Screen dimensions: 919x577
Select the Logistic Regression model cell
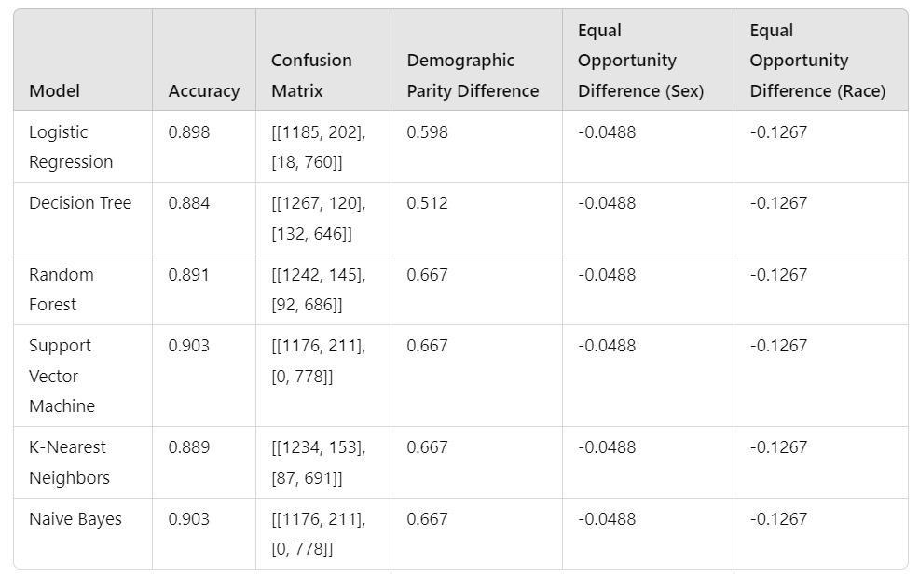(71, 146)
